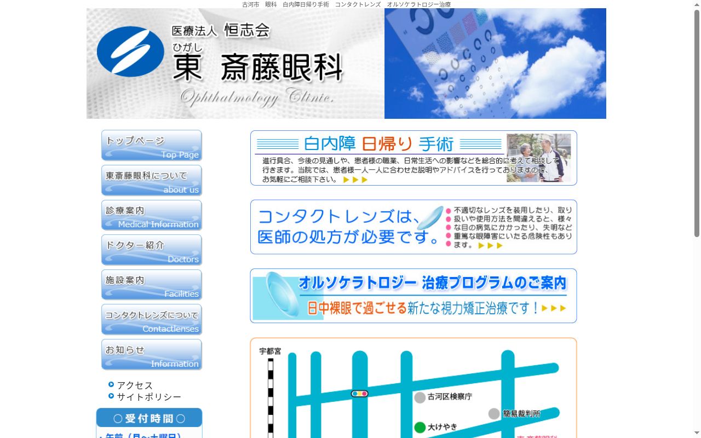Click the 宇都宮 label on the map
Image resolution: width=701 pixels, height=438 pixels.
[x=270, y=351]
